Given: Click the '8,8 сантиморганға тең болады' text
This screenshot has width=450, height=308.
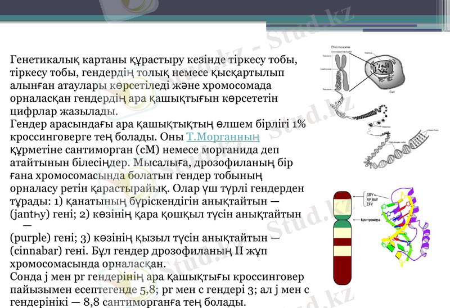Looking at the screenshot, I should (x=165, y=302).
